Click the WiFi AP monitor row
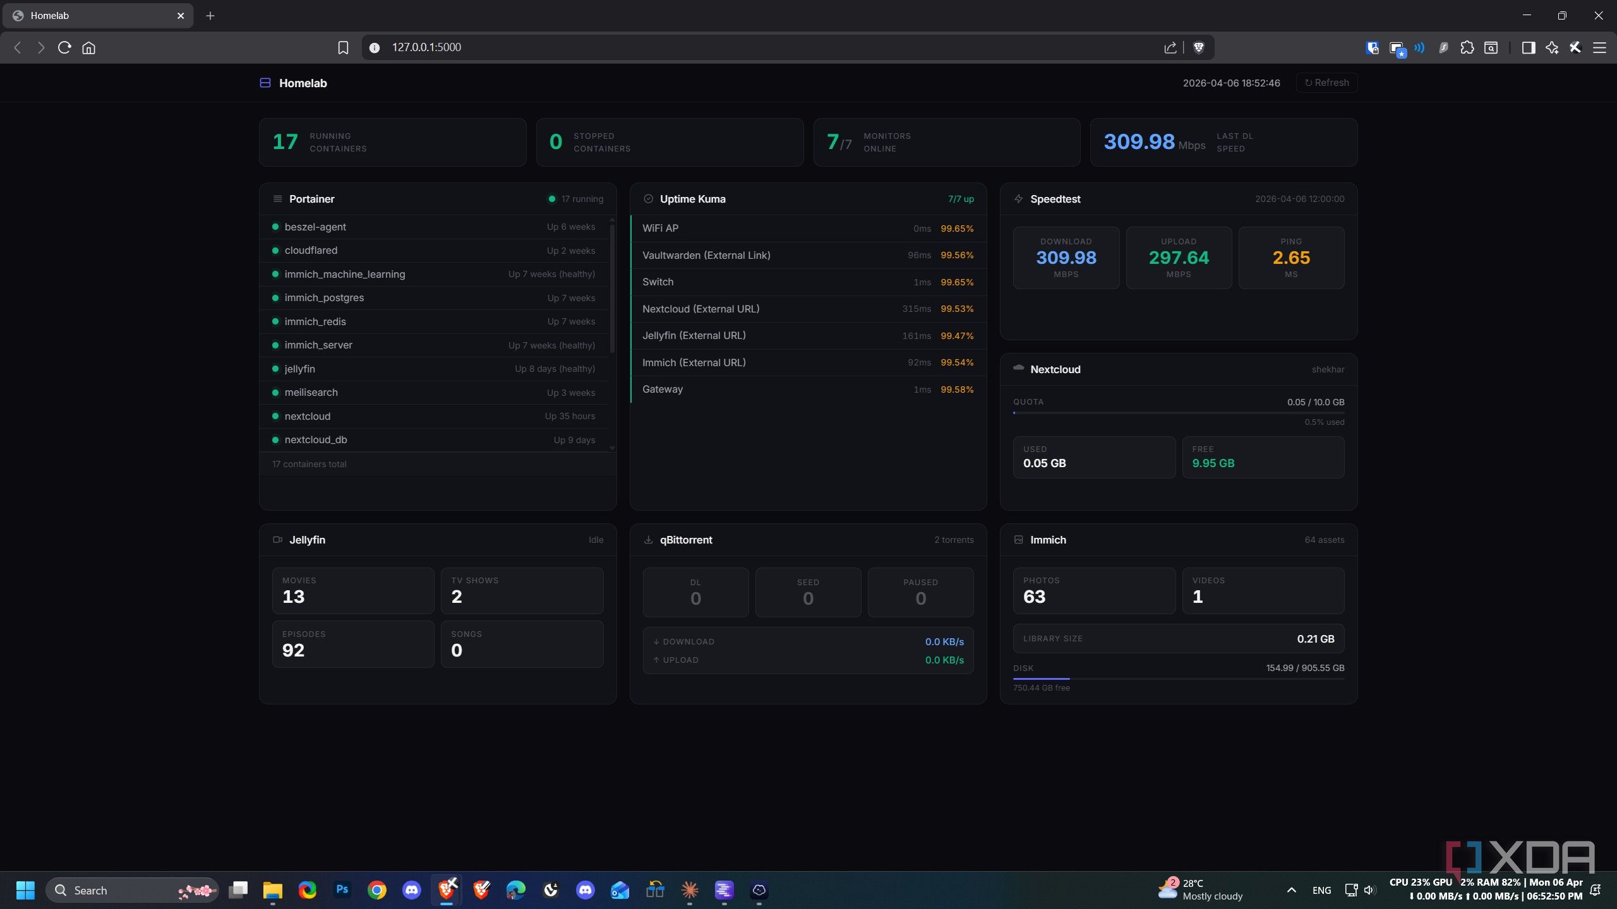This screenshot has width=1617, height=909. (x=808, y=229)
